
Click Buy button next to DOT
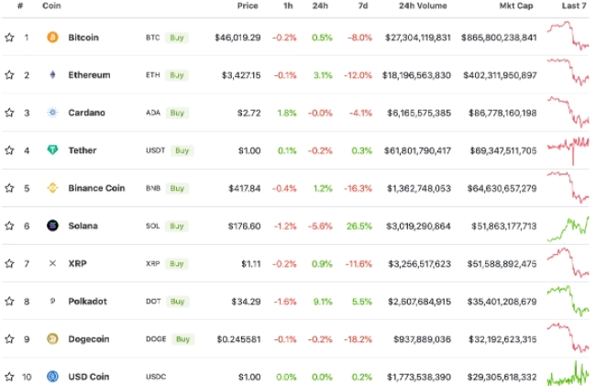coord(177,302)
